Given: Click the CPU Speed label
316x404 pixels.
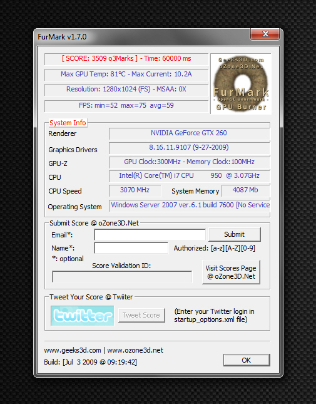Looking at the screenshot, I should (x=65, y=192).
